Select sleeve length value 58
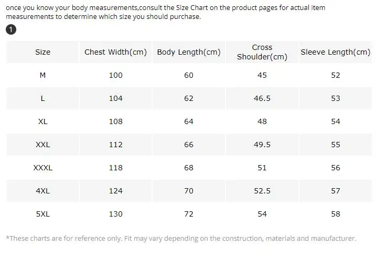The height and width of the screenshot is (256, 376). click(x=336, y=214)
